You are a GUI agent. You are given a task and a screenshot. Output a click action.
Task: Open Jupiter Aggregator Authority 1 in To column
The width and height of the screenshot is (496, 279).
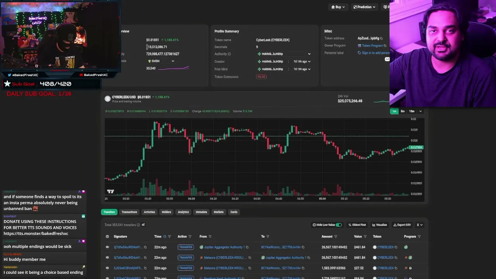pyautogui.click(x=286, y=258)
